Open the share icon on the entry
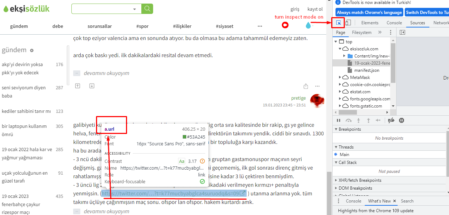The width and height of the screenshot is (449, 215). coord(306,86)
